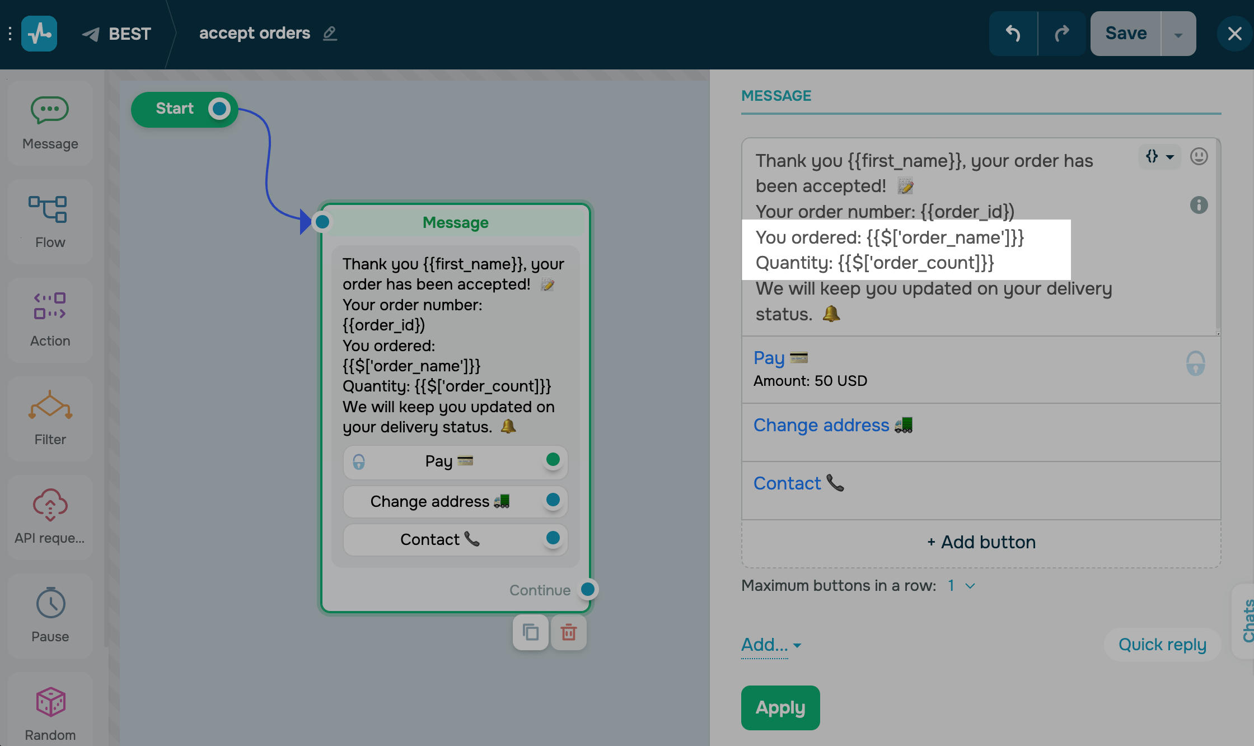This screenshot has width=1254, height=746.
Task: Click the redo arrow button
Action: [x=1061, y=34]
